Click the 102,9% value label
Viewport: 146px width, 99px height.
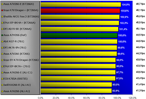coord(124,17)
